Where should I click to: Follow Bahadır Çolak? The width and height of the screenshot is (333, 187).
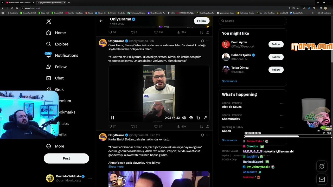(x=276, y=57)
